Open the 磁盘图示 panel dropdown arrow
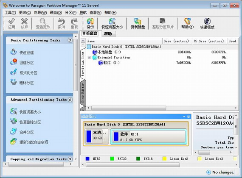242x178 pixels. point(184,117)
